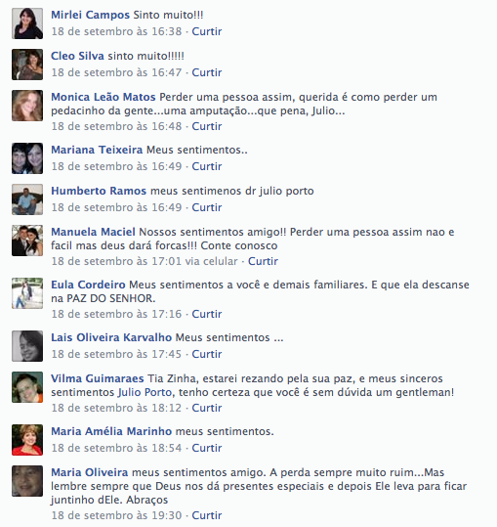This screenshot has height=527, width=497.
Task: Like Monica Leão Matos comment via Curtir
Action: [x=207, y=126]
